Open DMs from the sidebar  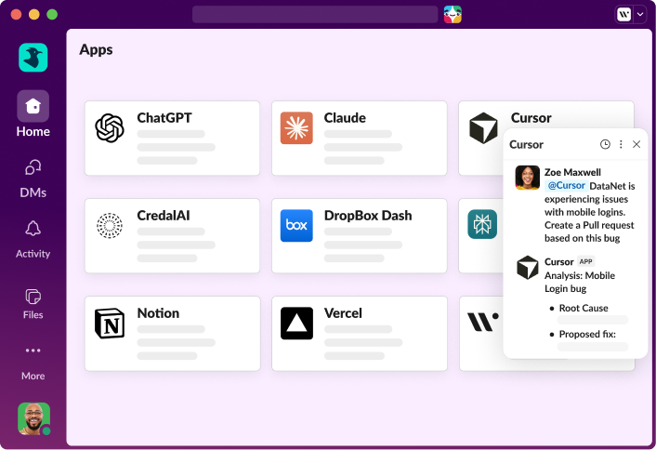[33, 179]
